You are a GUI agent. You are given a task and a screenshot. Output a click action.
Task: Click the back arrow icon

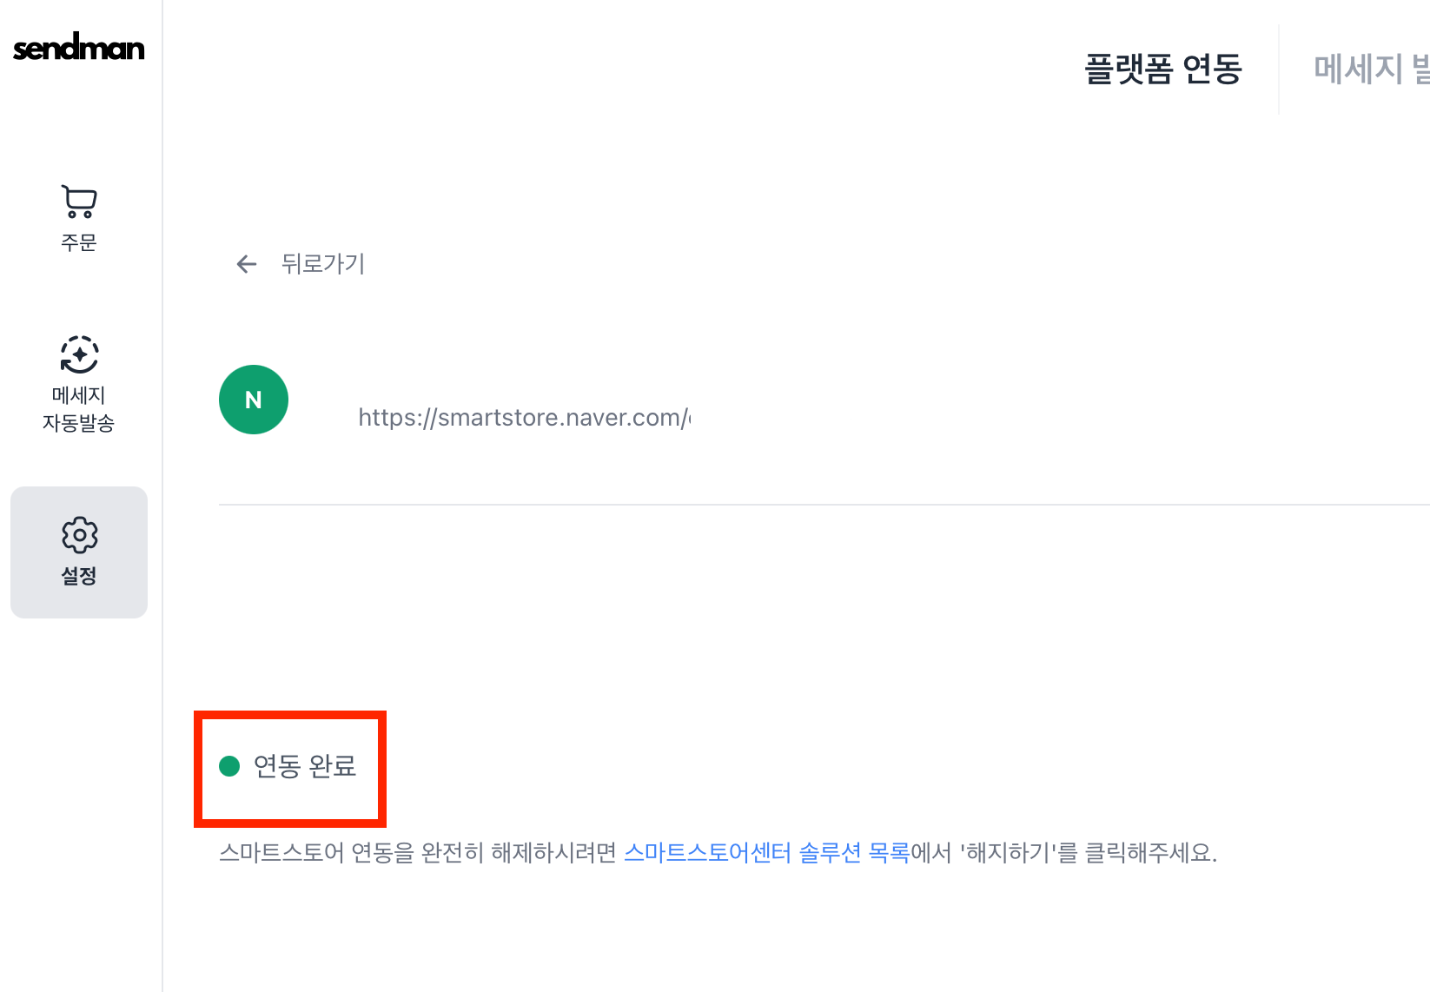click(247, 264)
